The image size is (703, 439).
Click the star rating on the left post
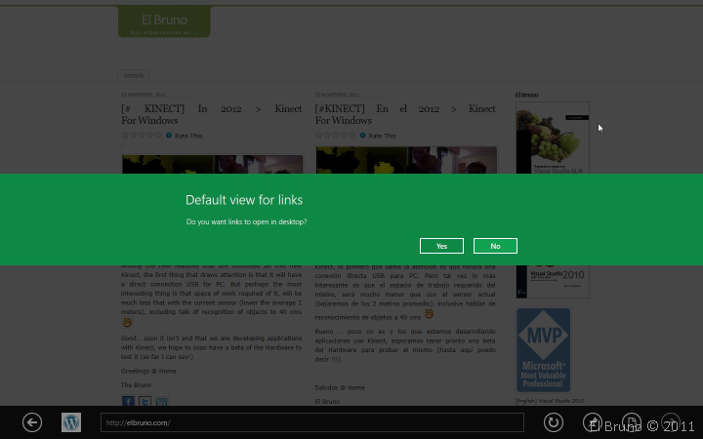[x=142, y=136]
